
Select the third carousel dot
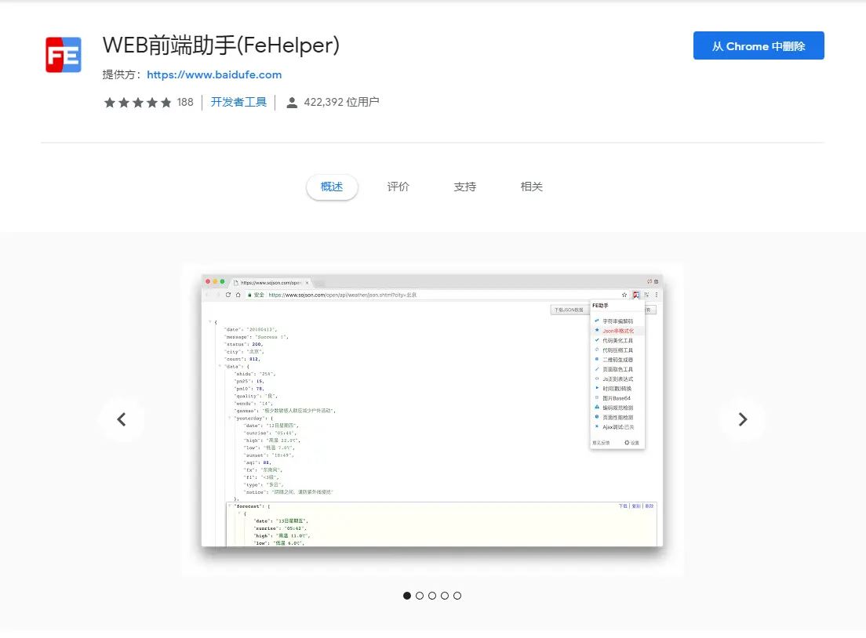432,596
